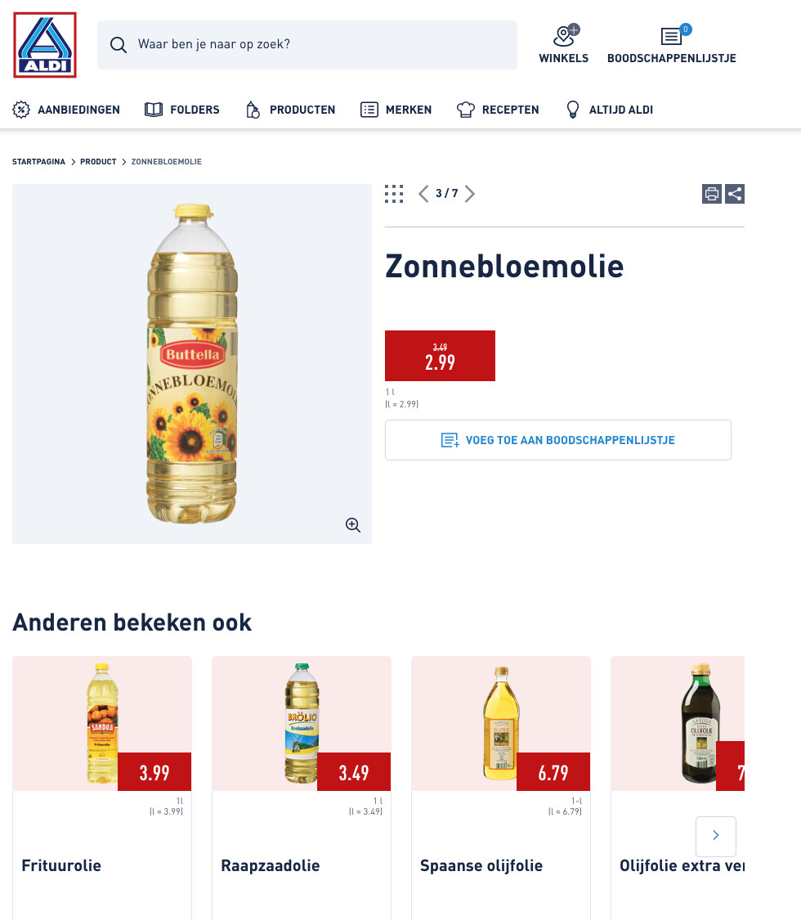The image size is (801, 921).
Task: Open the Aanbiedingen menu
Action: pyautogui.click(x=66, y=110)
